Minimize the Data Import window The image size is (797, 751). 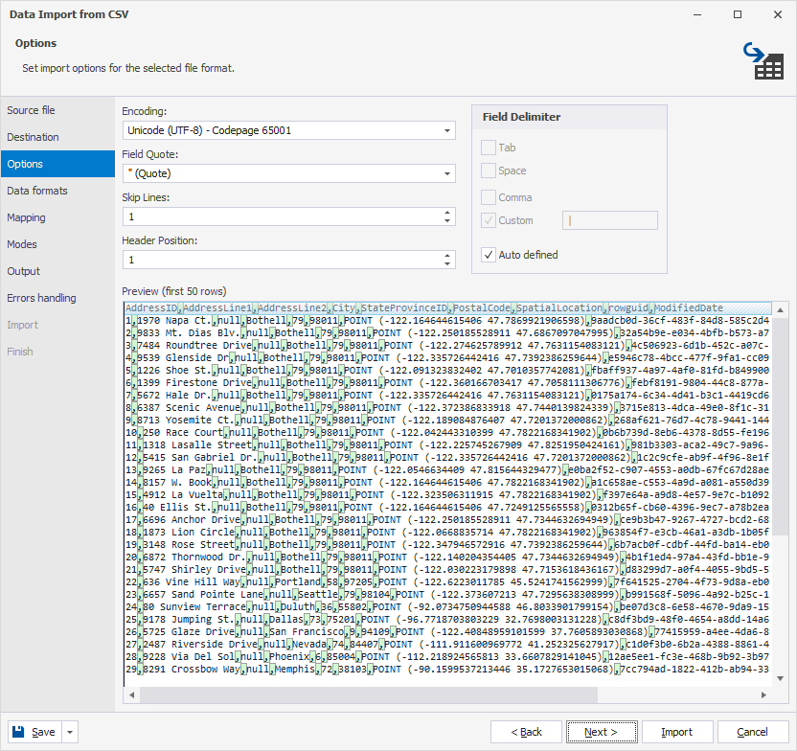697,14
